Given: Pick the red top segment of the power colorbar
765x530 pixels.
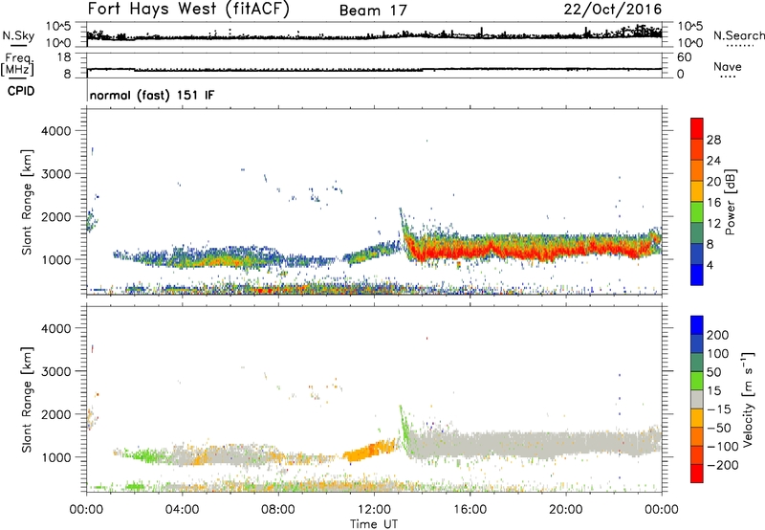Looking at the screenshot, I should (x=697, y=129).
